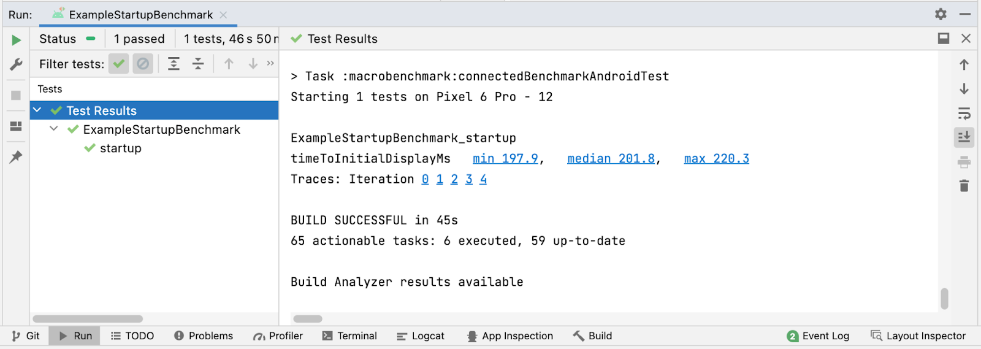The width and height of the screenshot is (981, 349).
Task: Show more toolbar actions via double chevron
Action: pos(270,64)
